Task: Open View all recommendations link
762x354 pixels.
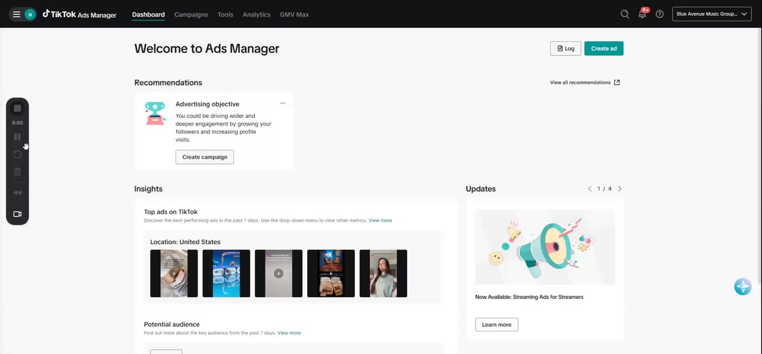Action: (x=585, y=83)
